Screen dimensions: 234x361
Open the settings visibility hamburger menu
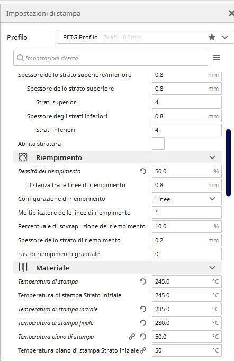(x=217, y=58)
